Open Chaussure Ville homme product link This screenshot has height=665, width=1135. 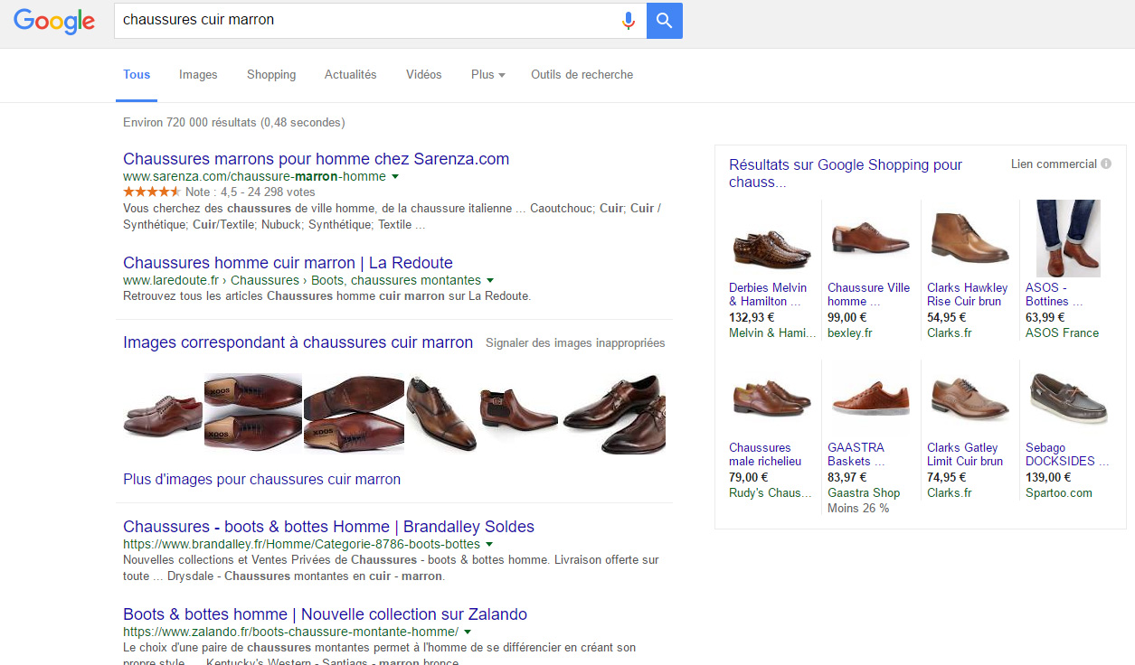(x=868, y=295)
